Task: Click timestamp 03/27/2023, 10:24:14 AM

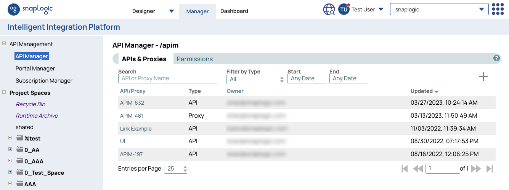Action: pyautogui.click(x=444, y=103)
